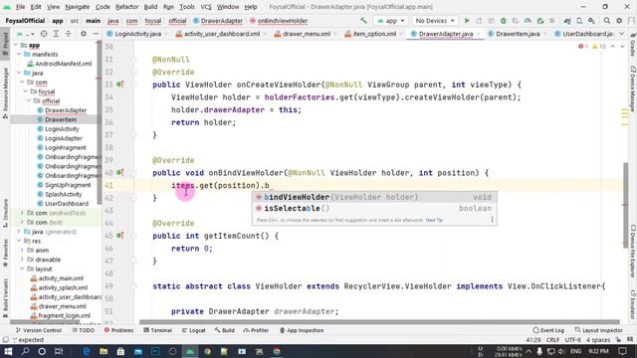The width and height of the screenshot is (637, 358).
Task: Open IDE settings gear in main toolbar
Action: click(x=619, y=20)
